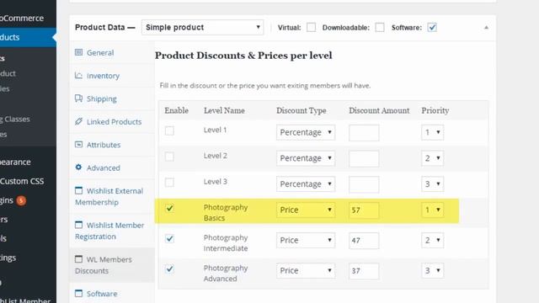Open the Linked Products tab

pos(112,121)
